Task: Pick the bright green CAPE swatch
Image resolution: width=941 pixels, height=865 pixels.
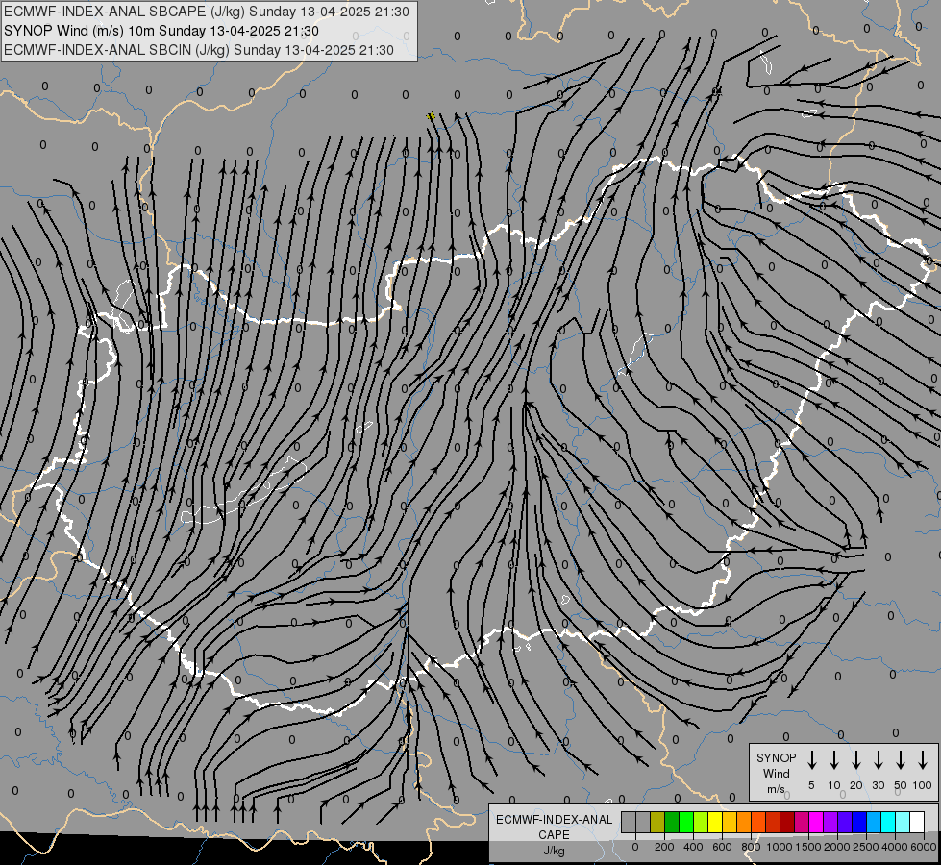Action: pos(686,822)
